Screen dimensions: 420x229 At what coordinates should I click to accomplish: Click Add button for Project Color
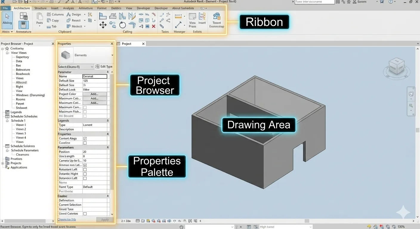95,94
